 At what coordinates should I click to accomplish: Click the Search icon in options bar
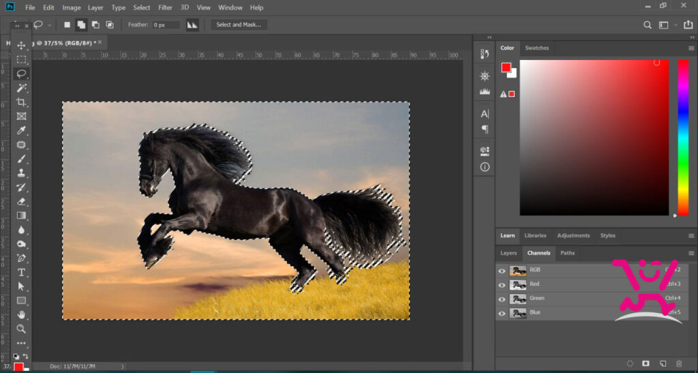click(648, 25)
